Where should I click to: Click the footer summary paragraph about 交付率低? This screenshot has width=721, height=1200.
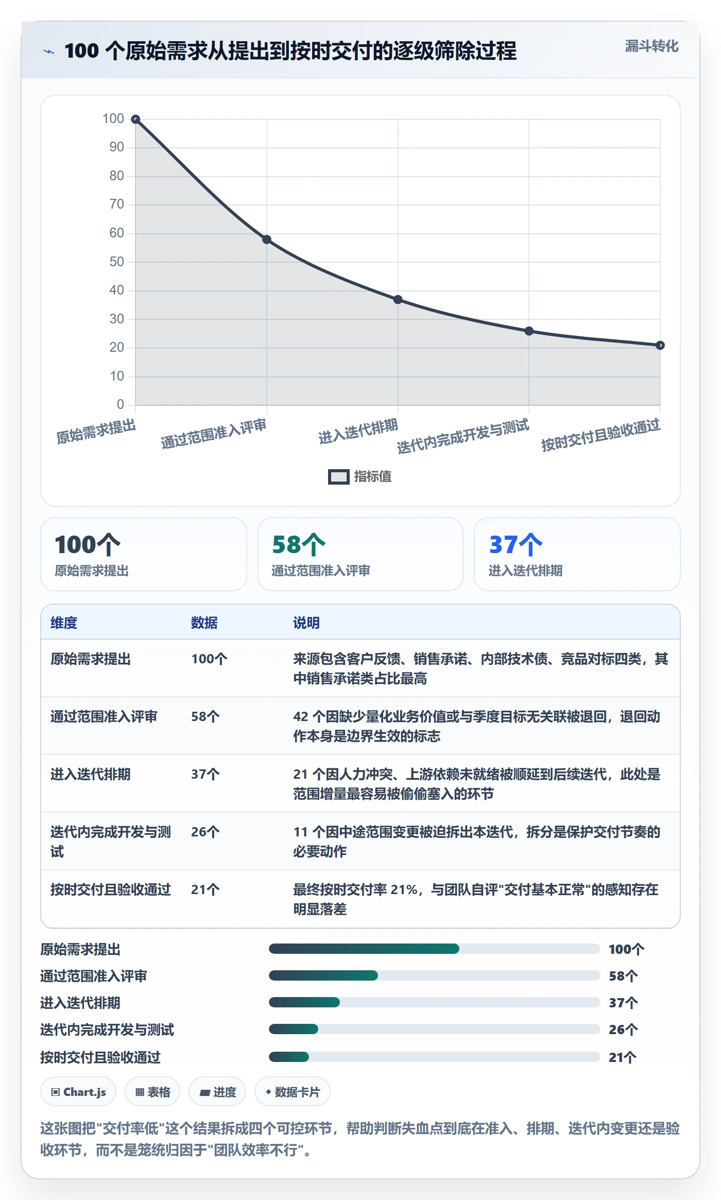pyautogui.click(x=360, y=1139)
